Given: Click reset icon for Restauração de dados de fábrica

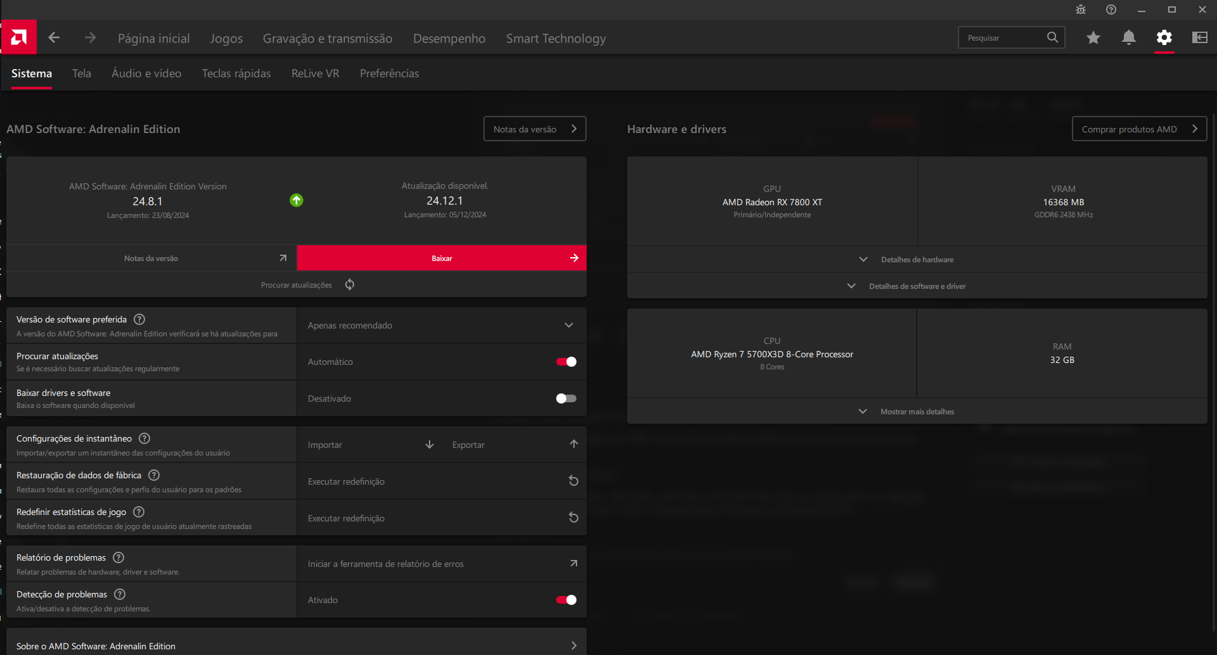Looking at the screenshot, I should pos(573,481).
